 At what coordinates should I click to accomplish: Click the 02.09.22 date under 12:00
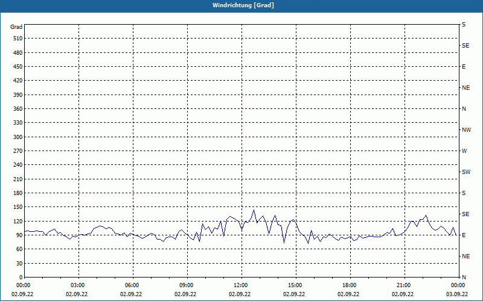coord(240,294)
